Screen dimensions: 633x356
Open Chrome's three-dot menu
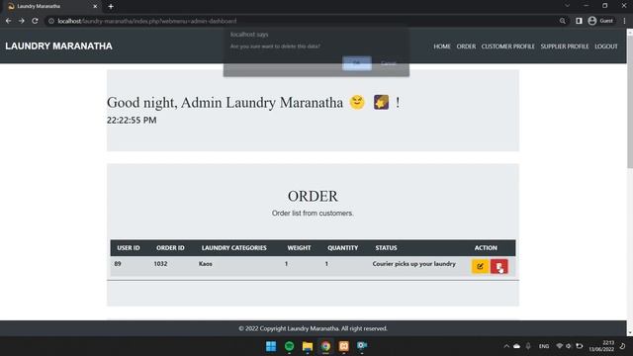[624, 21]
